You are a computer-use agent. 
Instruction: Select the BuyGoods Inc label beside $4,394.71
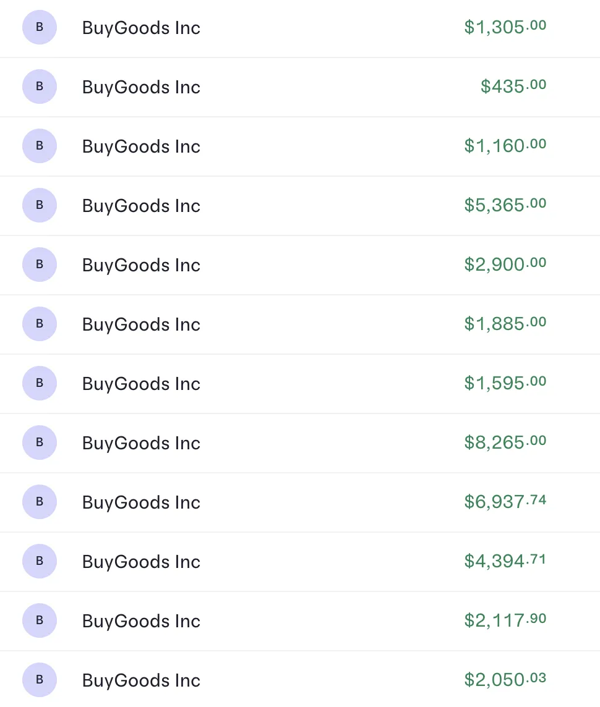pyautogui.click(x=141, y=562)
